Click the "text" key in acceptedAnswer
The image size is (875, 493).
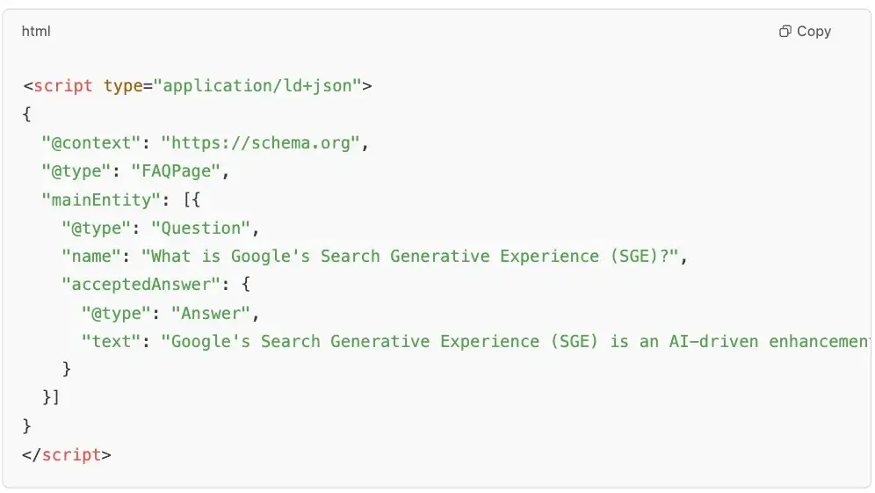(111, 341)
